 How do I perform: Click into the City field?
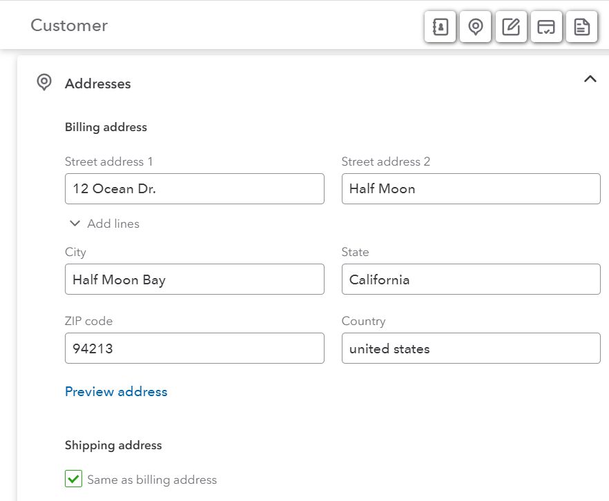coord(195,279)
